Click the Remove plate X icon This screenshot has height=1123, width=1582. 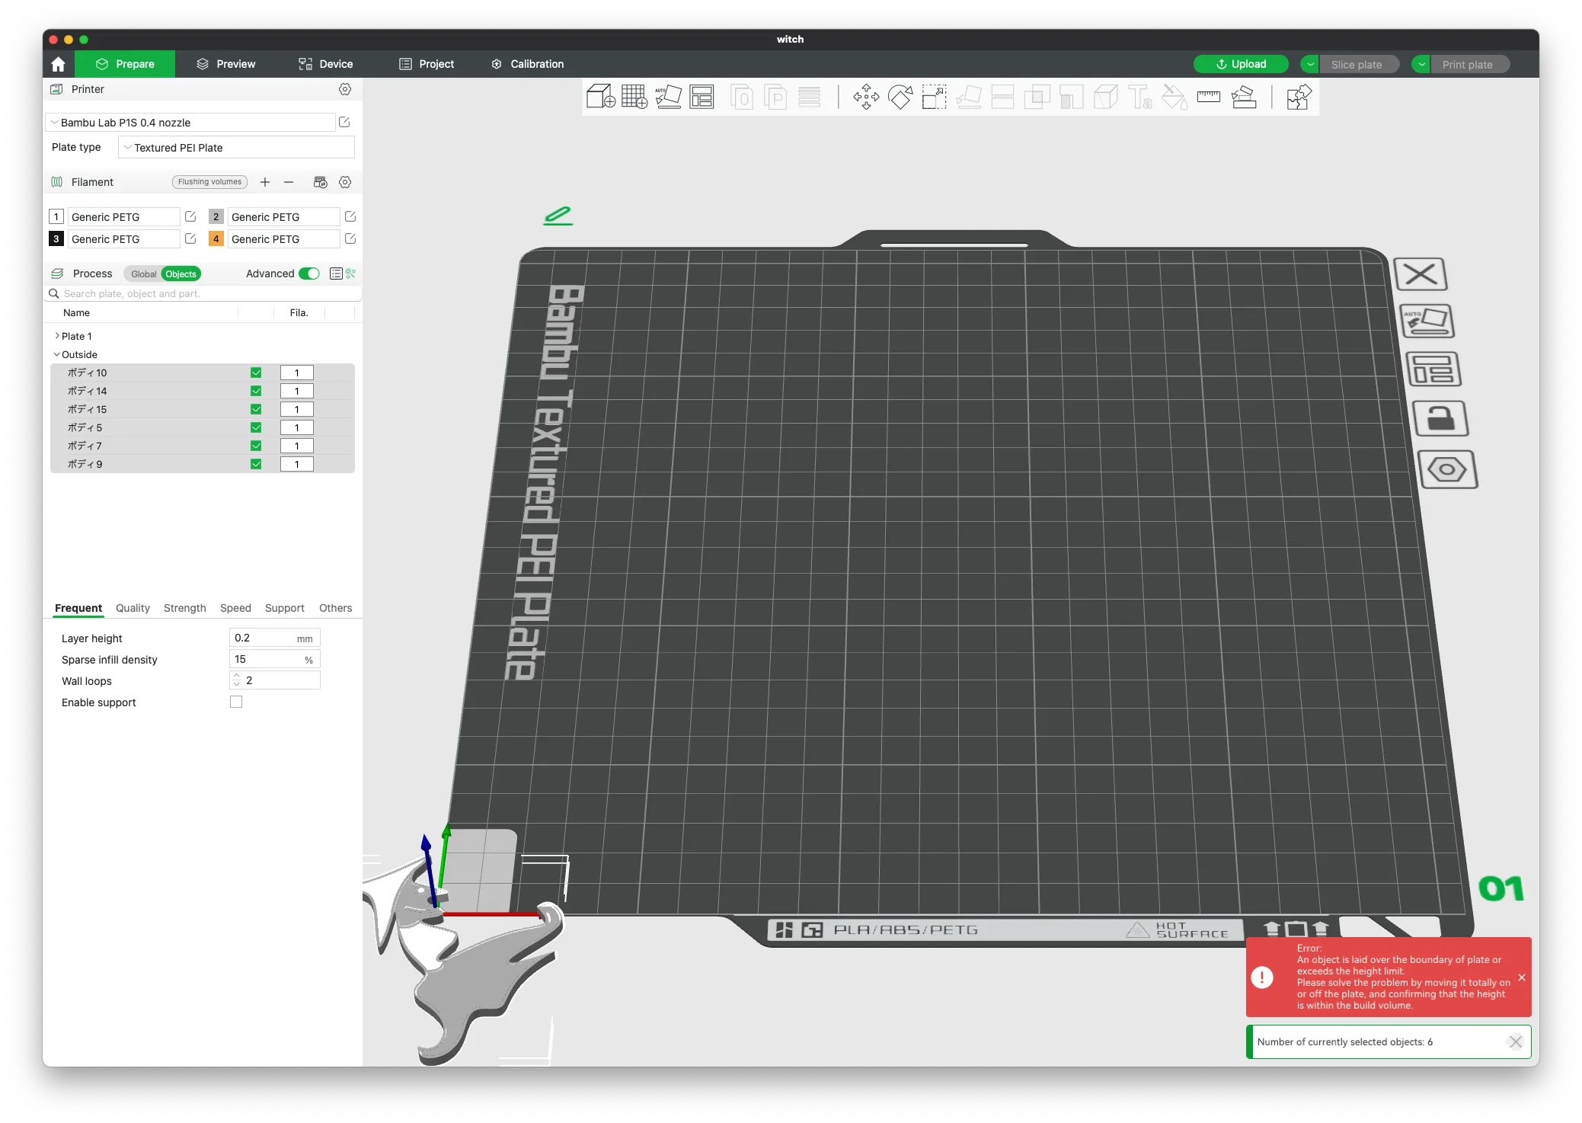click(1420, 274)
